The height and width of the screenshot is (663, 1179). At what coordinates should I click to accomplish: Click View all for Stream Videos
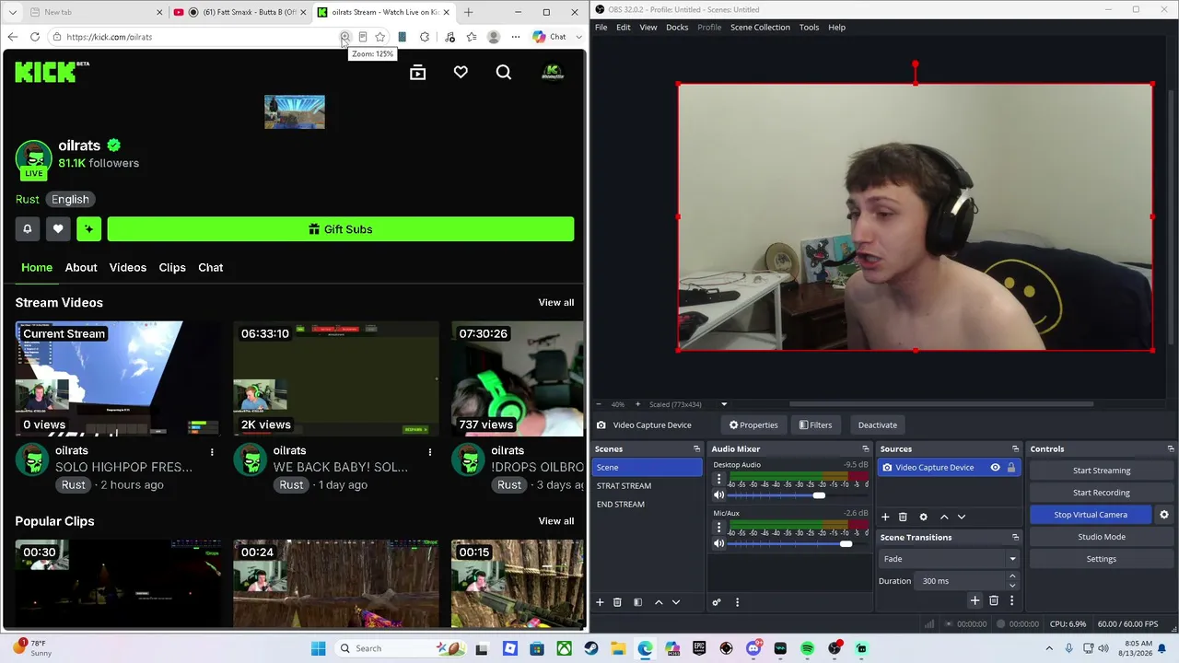[556, 302]
